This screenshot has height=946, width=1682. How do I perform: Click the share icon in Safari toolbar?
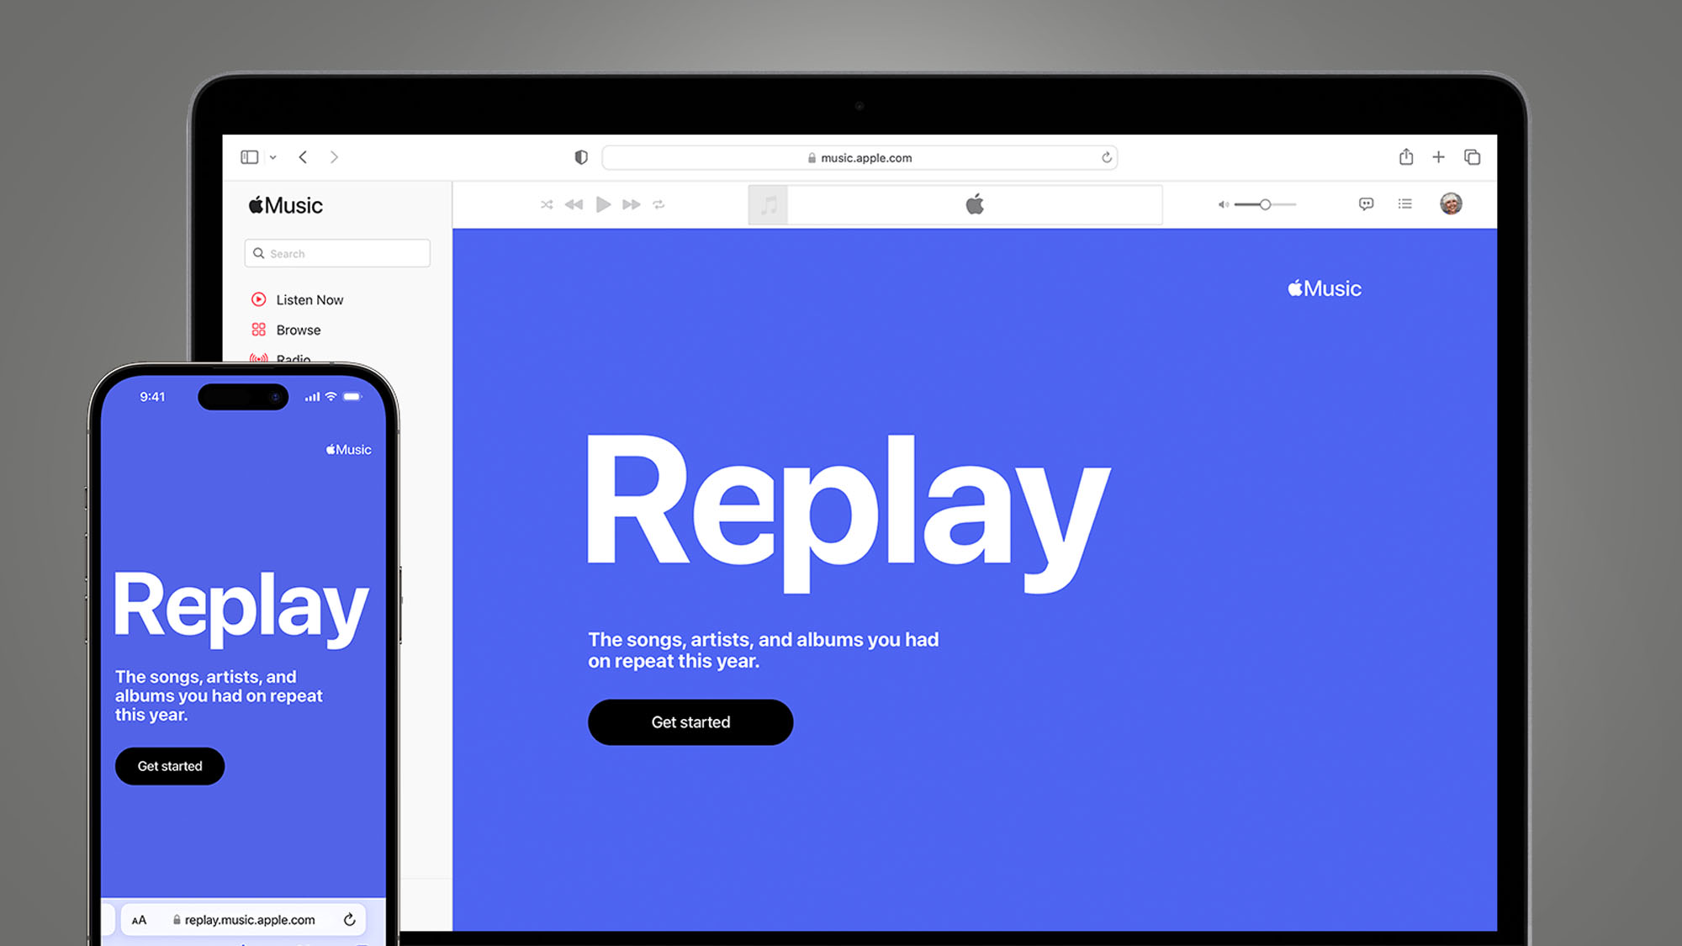point(1406,156)
